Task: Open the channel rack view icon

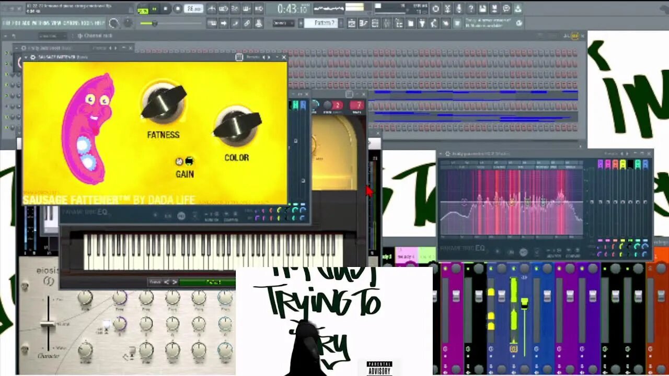Action: click(375, 23)
